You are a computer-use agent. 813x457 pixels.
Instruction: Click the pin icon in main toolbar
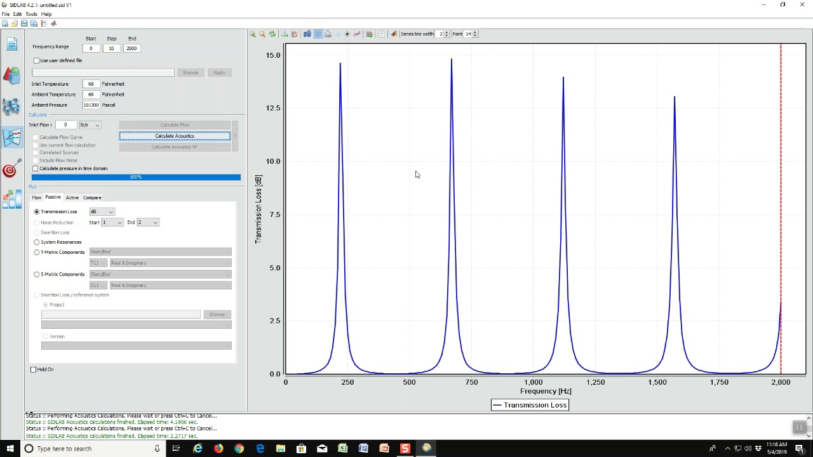pyautogui.click(x=53, y=23)
